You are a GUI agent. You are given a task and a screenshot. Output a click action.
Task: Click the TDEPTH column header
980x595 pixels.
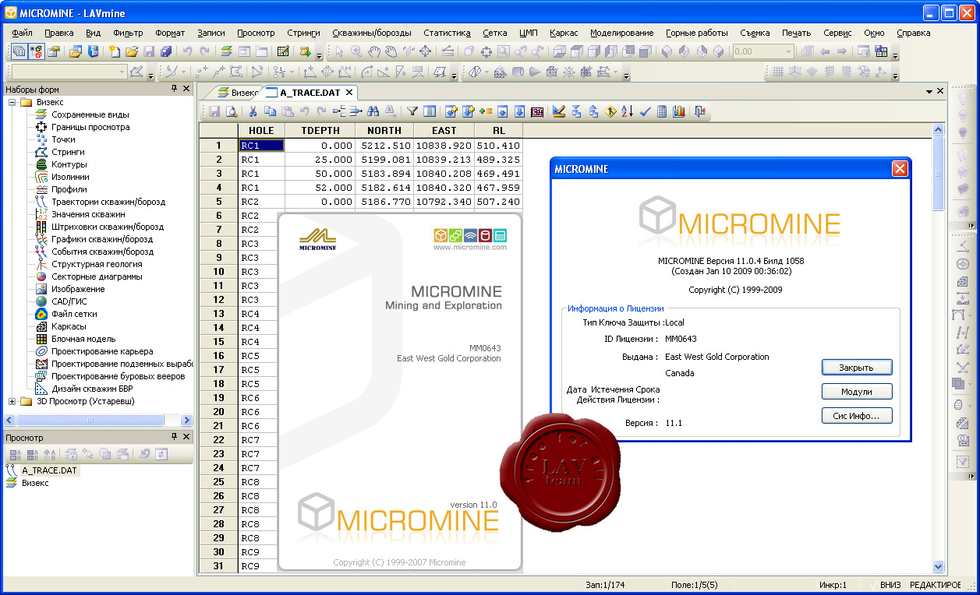point(320,131)
